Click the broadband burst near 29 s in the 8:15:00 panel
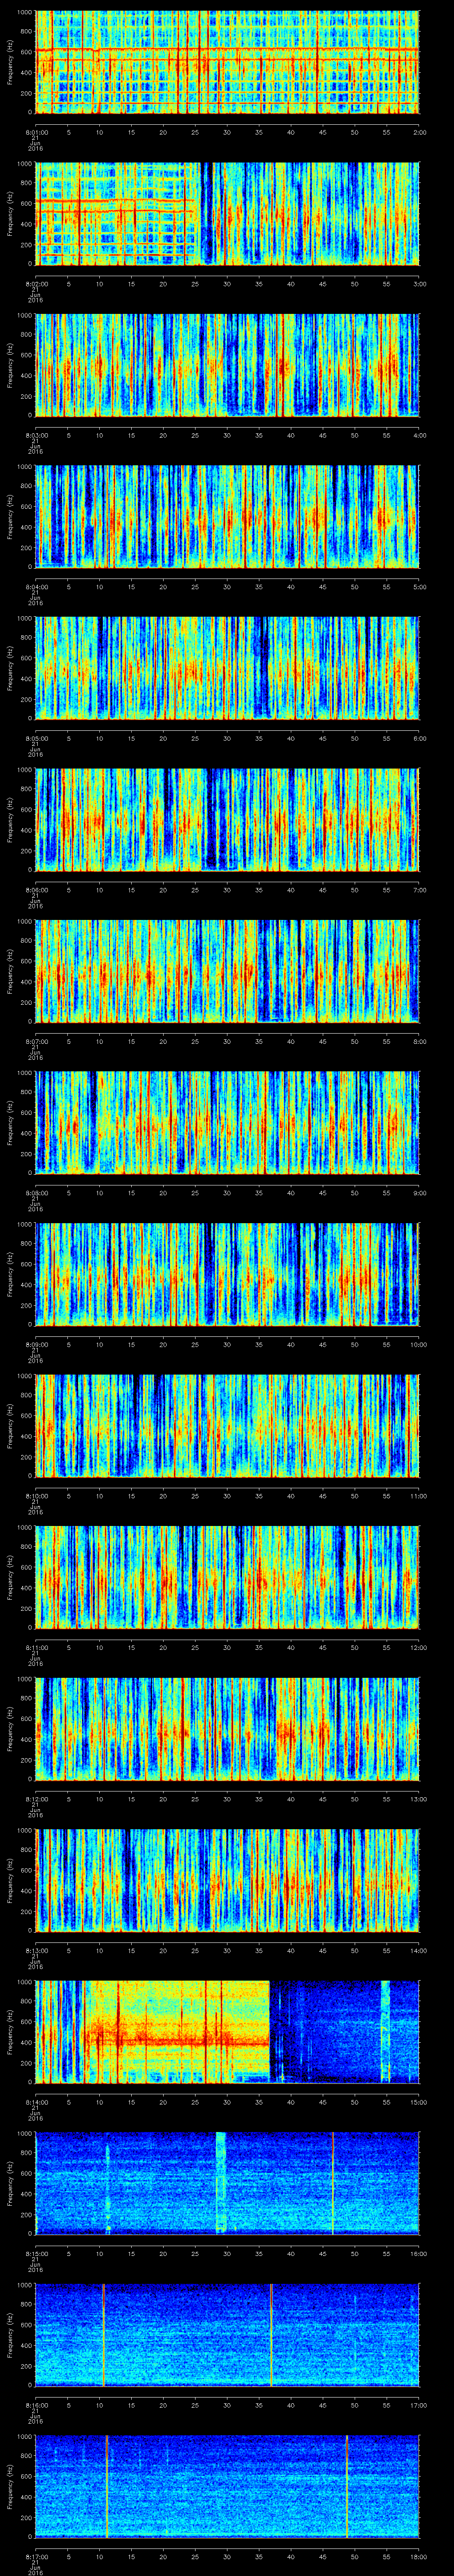Image resolution: width=454 pixels, height=2576 pixels. [220, 2183]
